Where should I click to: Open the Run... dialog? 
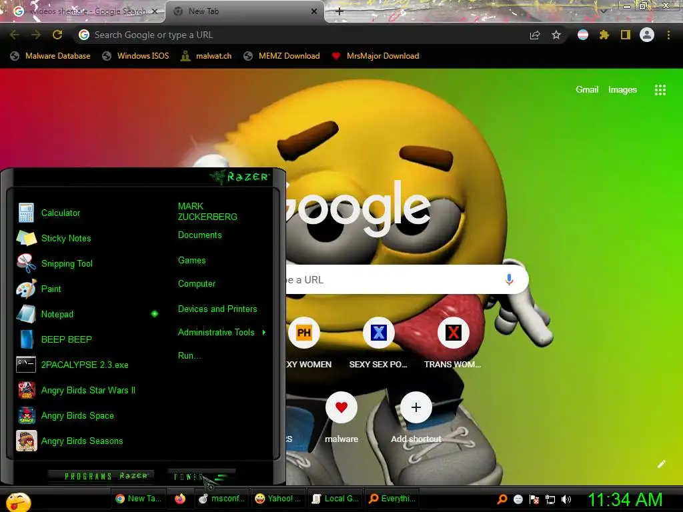coord(189,355)
